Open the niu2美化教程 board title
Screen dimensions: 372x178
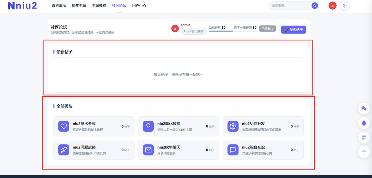[x=169, y=124]
